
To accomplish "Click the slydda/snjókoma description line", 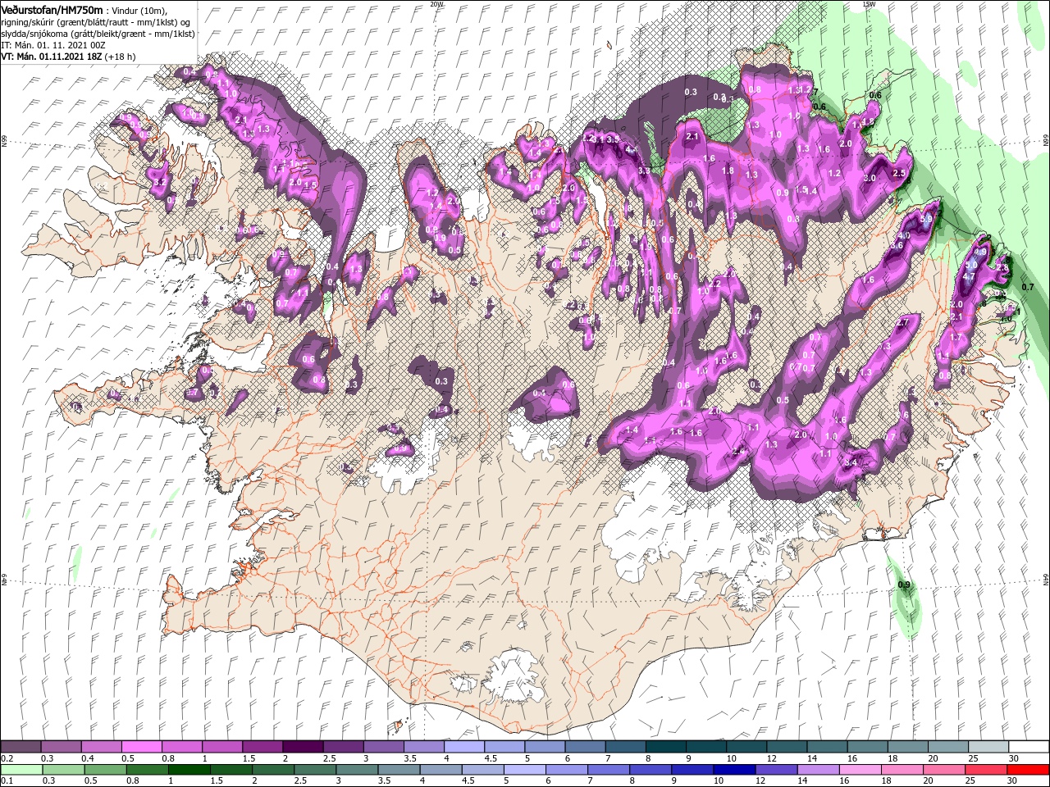I will [96, 33].
